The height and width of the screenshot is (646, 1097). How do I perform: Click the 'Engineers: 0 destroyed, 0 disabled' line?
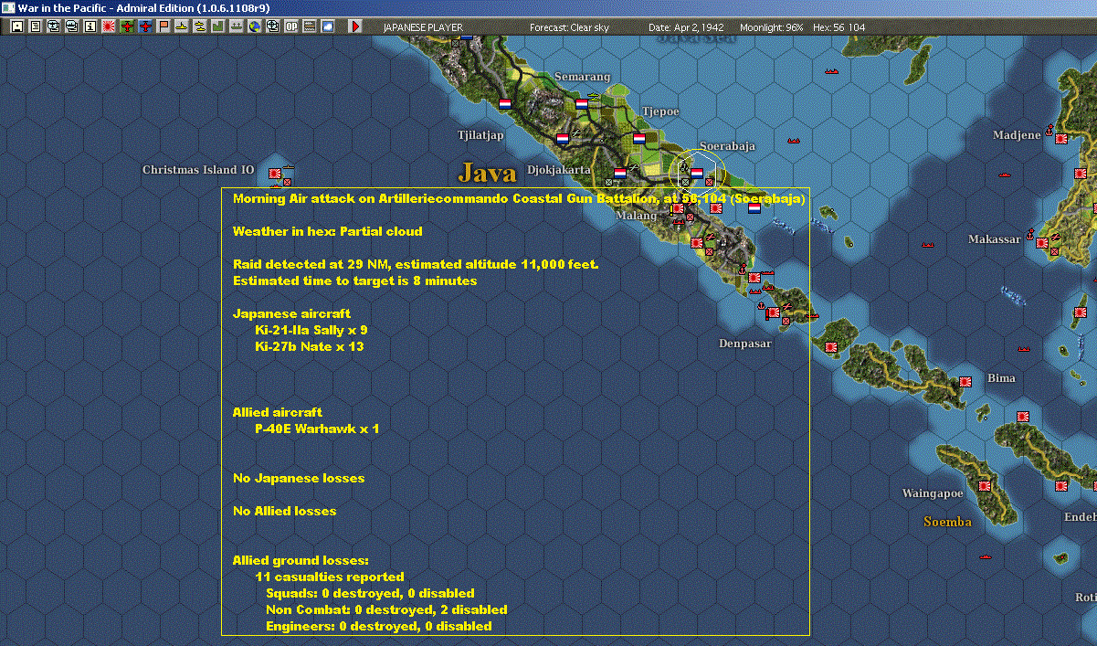378,626
